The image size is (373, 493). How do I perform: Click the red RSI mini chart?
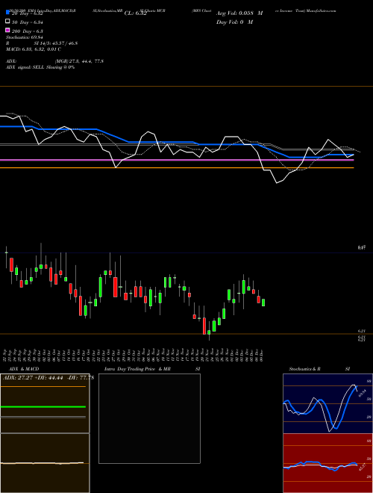coord(327,463)
